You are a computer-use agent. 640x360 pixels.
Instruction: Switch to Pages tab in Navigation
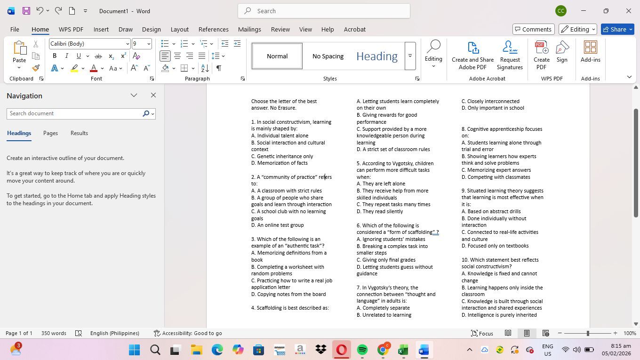pyautogui.click(x=50, y=133)
